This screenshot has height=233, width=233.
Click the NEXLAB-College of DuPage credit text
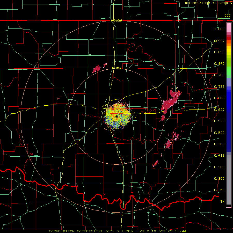208,3
